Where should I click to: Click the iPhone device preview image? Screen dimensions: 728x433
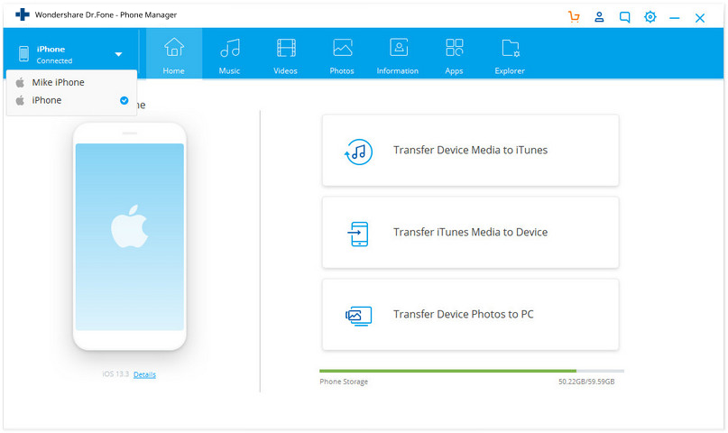(130, 236)
